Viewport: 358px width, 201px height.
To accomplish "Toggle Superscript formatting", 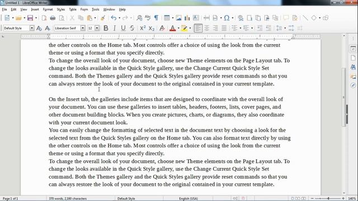I will tap(143, 28).
